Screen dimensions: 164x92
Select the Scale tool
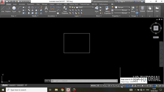click(33, 13)
